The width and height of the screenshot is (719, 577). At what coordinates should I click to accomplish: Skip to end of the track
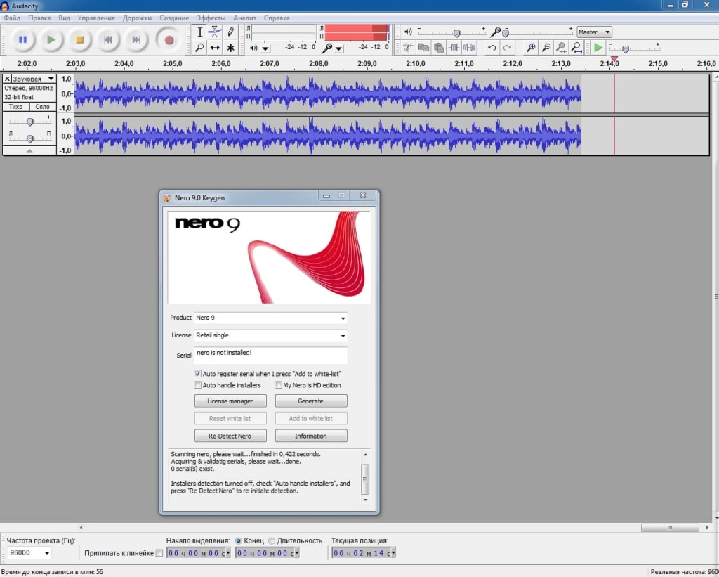[136, 40]
